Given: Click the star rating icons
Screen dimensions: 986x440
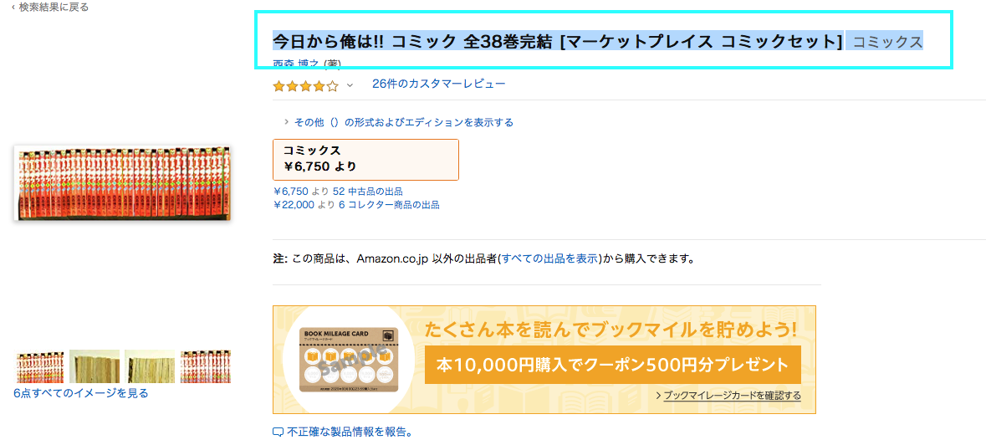Looking at the screenshot, I should (x=305, y=85).
